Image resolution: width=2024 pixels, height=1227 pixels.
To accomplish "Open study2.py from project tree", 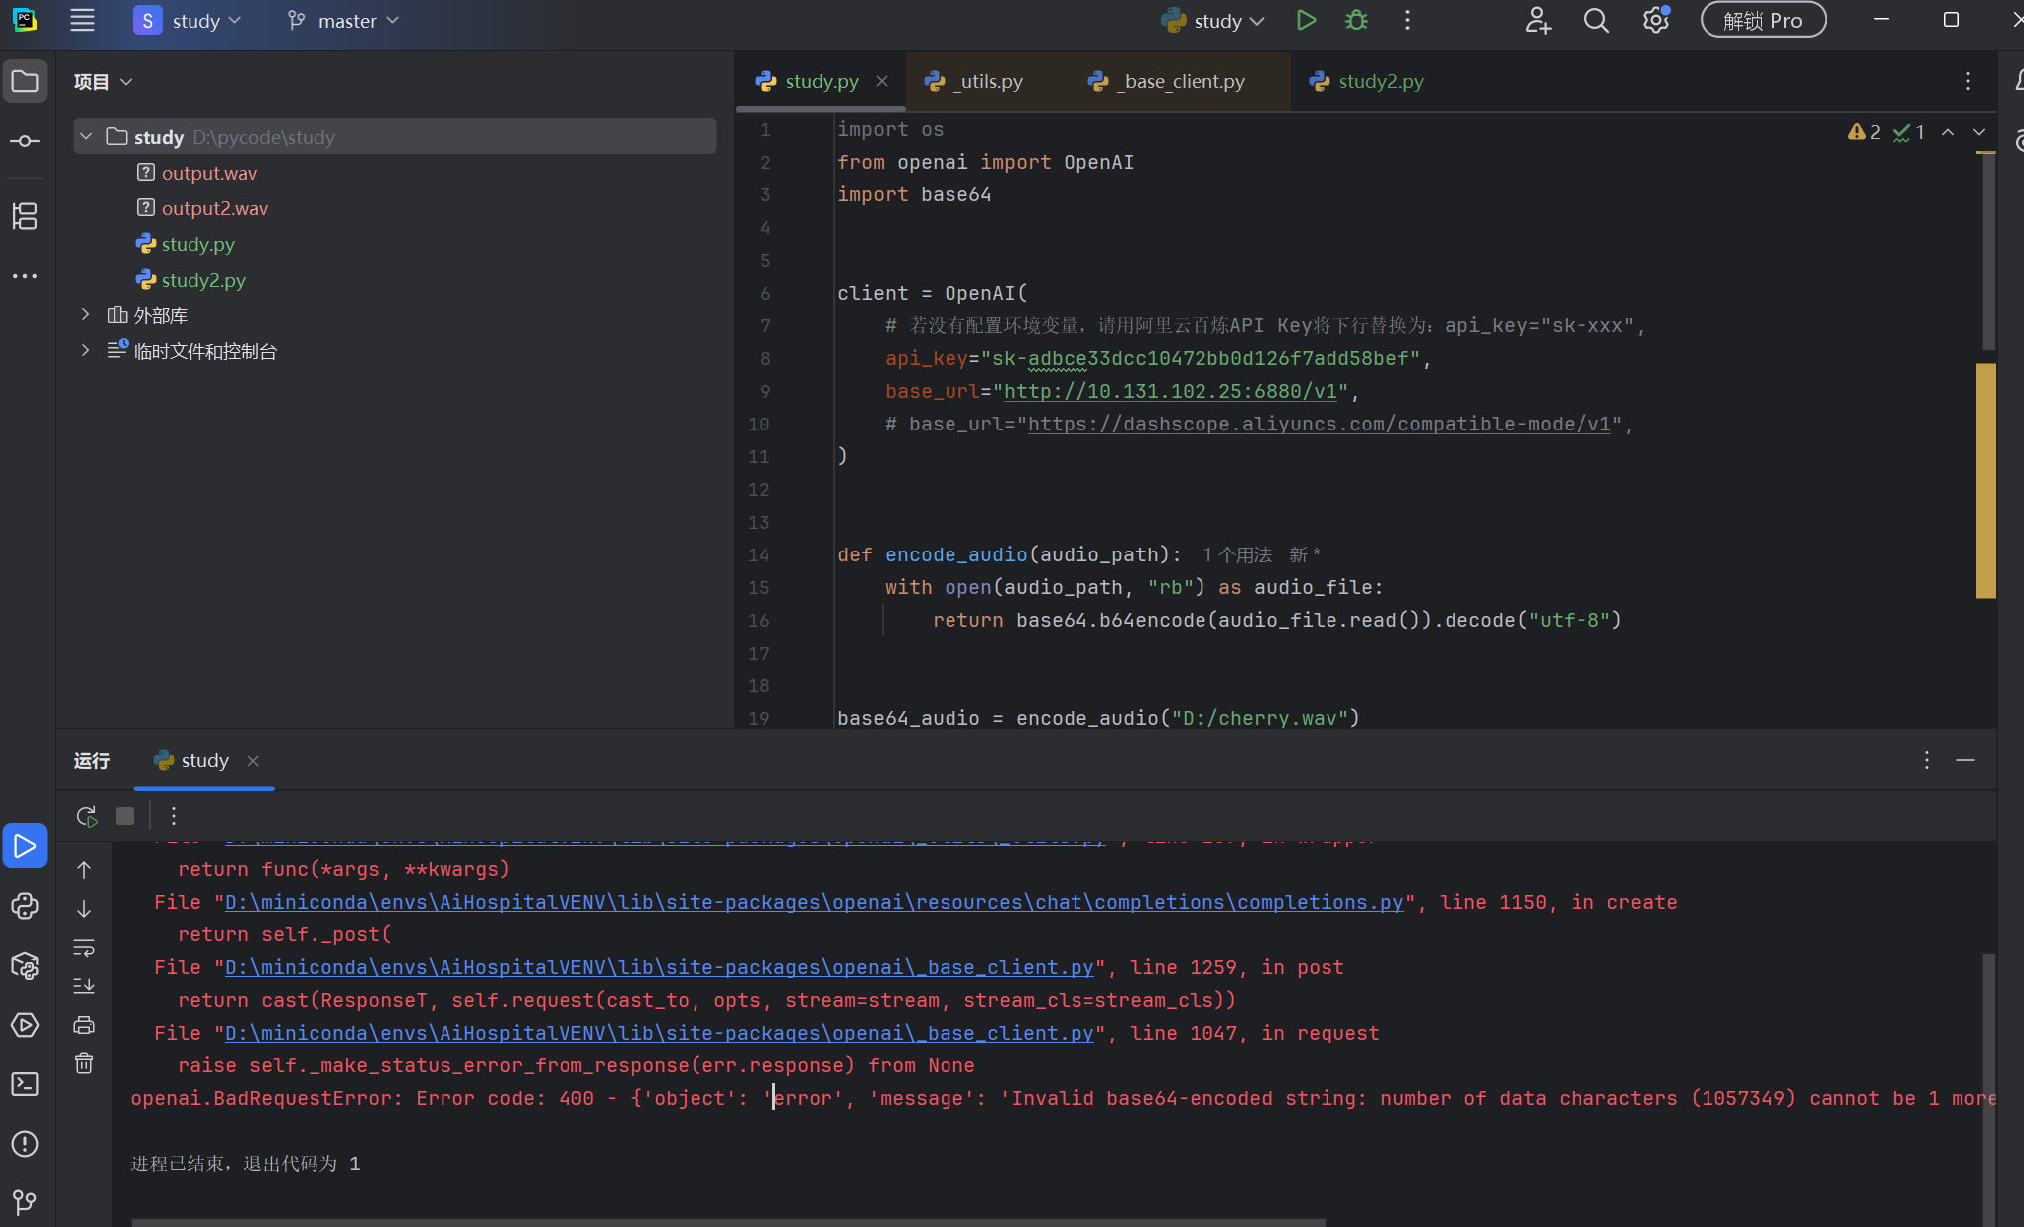I will tap(203, 280).
